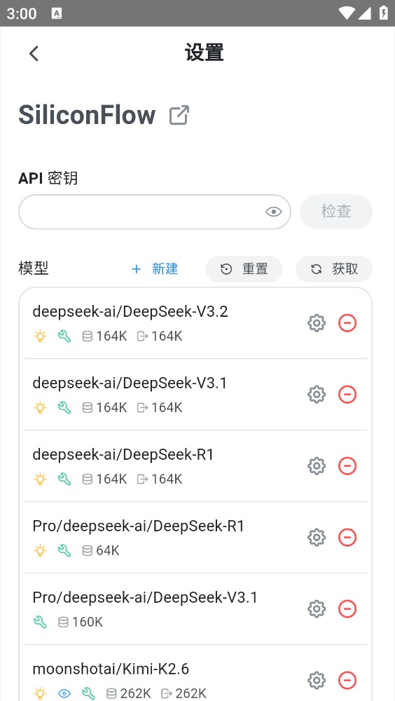This screenshot has width=395, height=701.
Task: Click the wrench icon under Pro/deepseek-ai/DeepSeek-V3.1
Action: coord(40,622)
